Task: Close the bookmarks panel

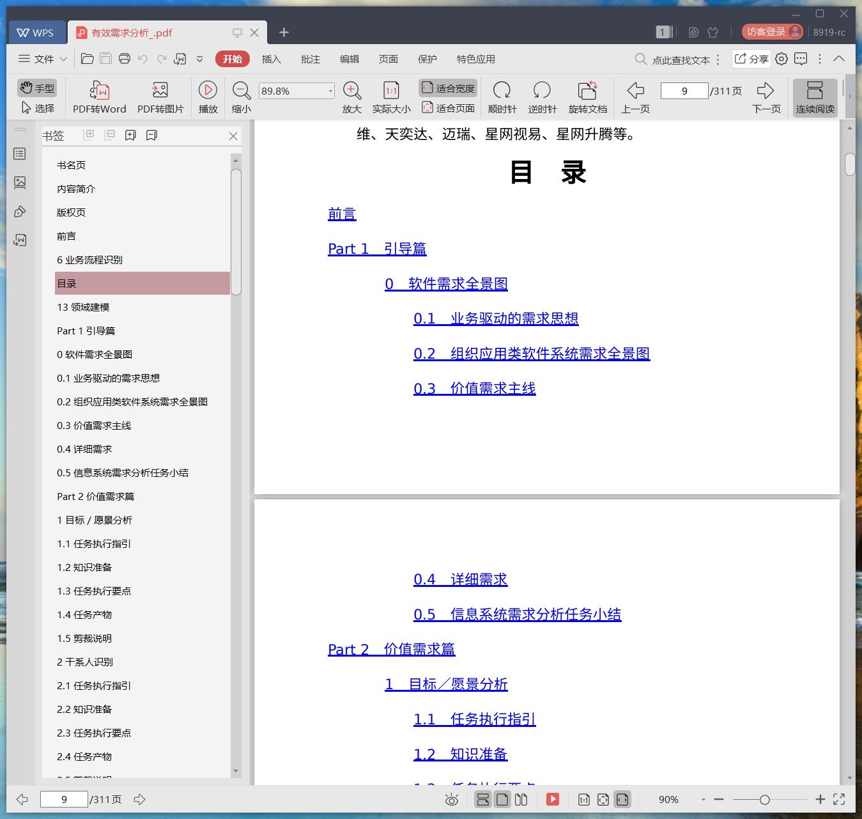Action: pos(233,136)
